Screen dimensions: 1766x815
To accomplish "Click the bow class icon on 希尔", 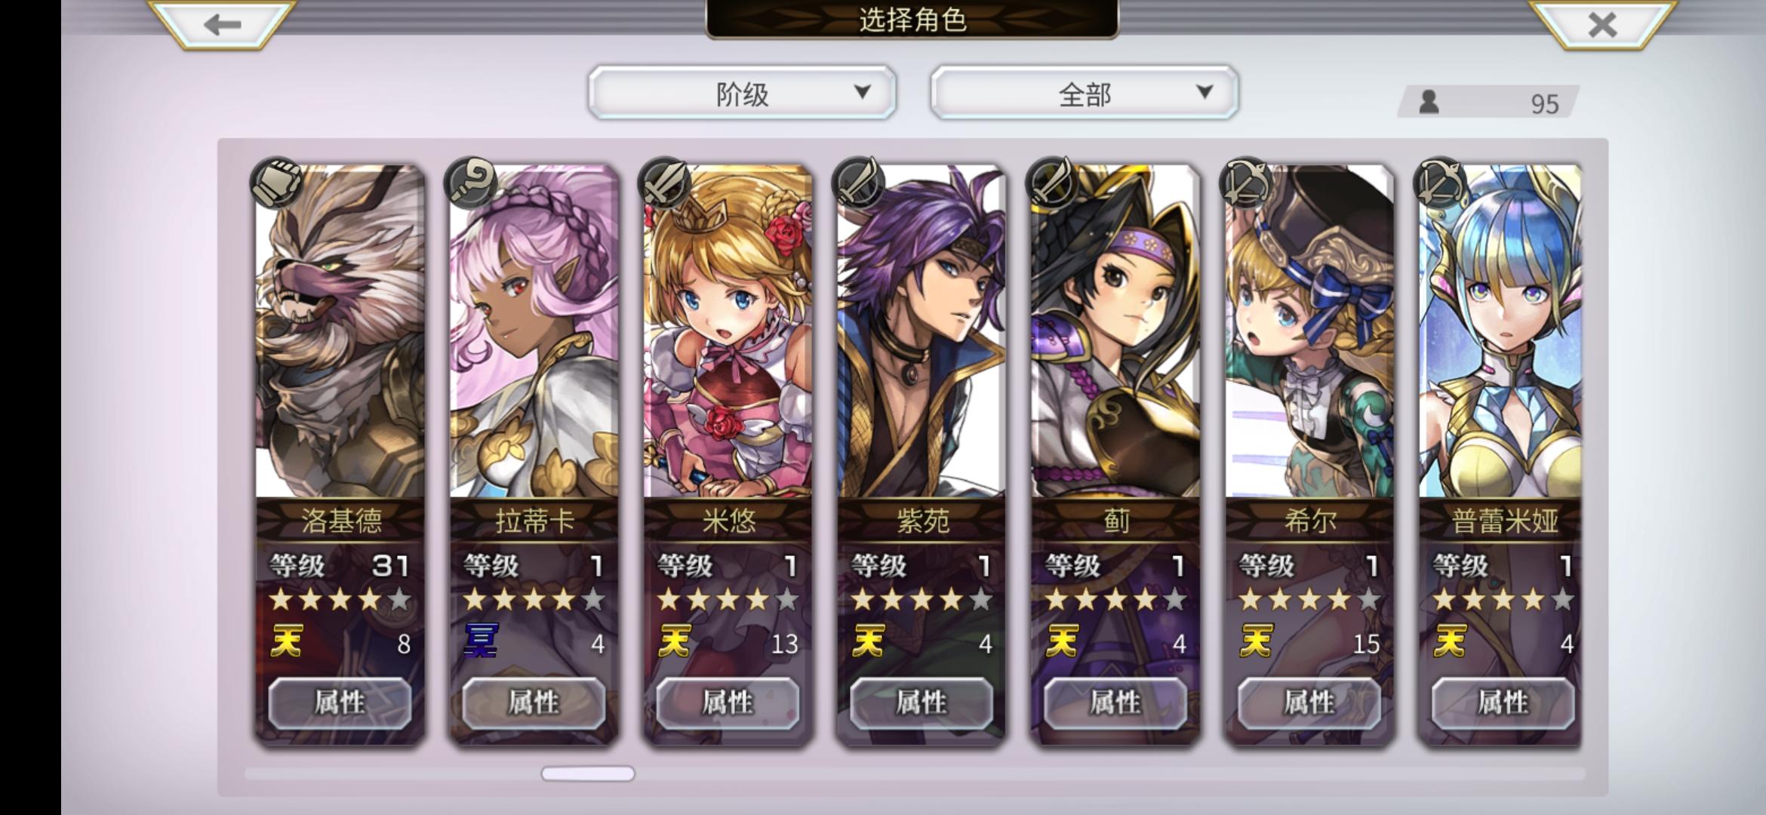I will coord(1246,183).
